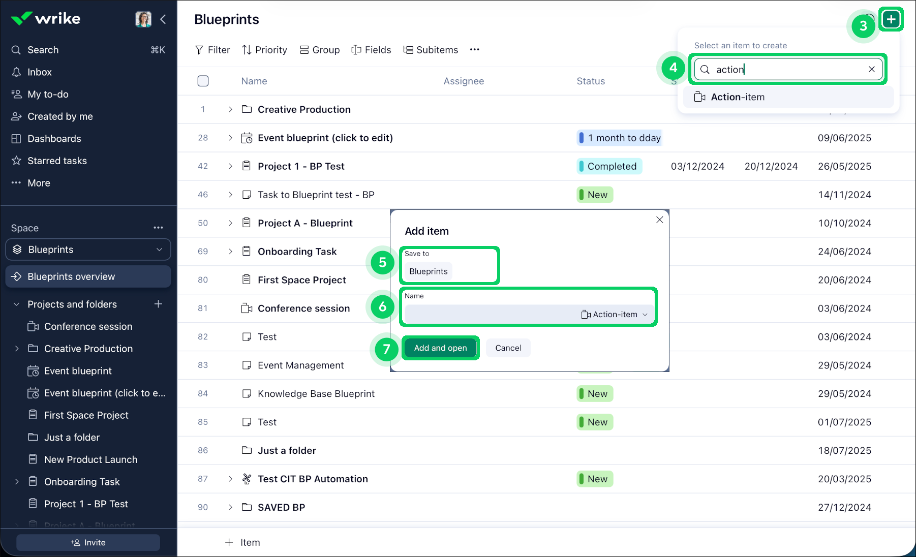
Task: Clear the action search text
Action: [x=871, y=69]
